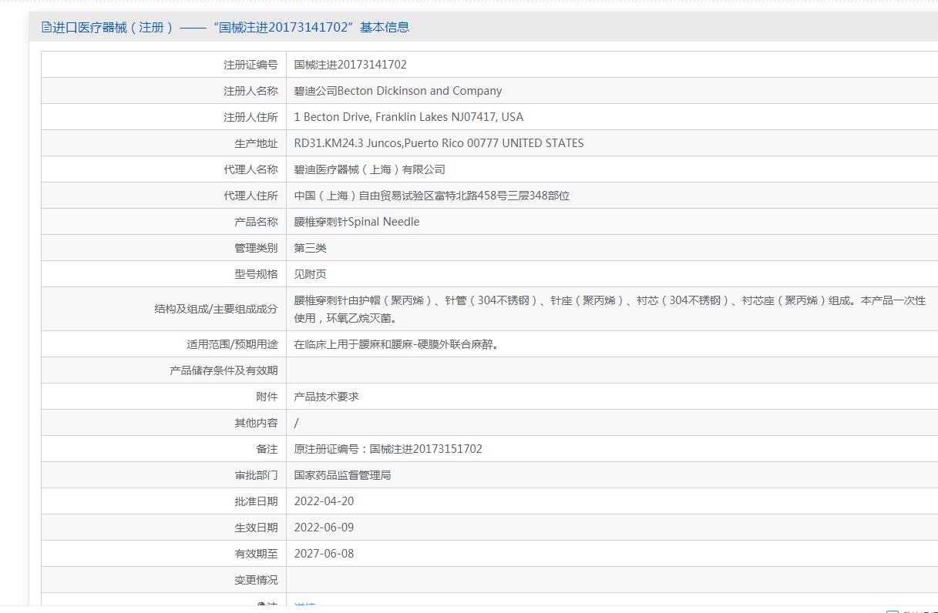Select registration number 国械注进20173141702 in table
Image resolution: width=938 pixels, height=613 pixels.
point(351,65)
